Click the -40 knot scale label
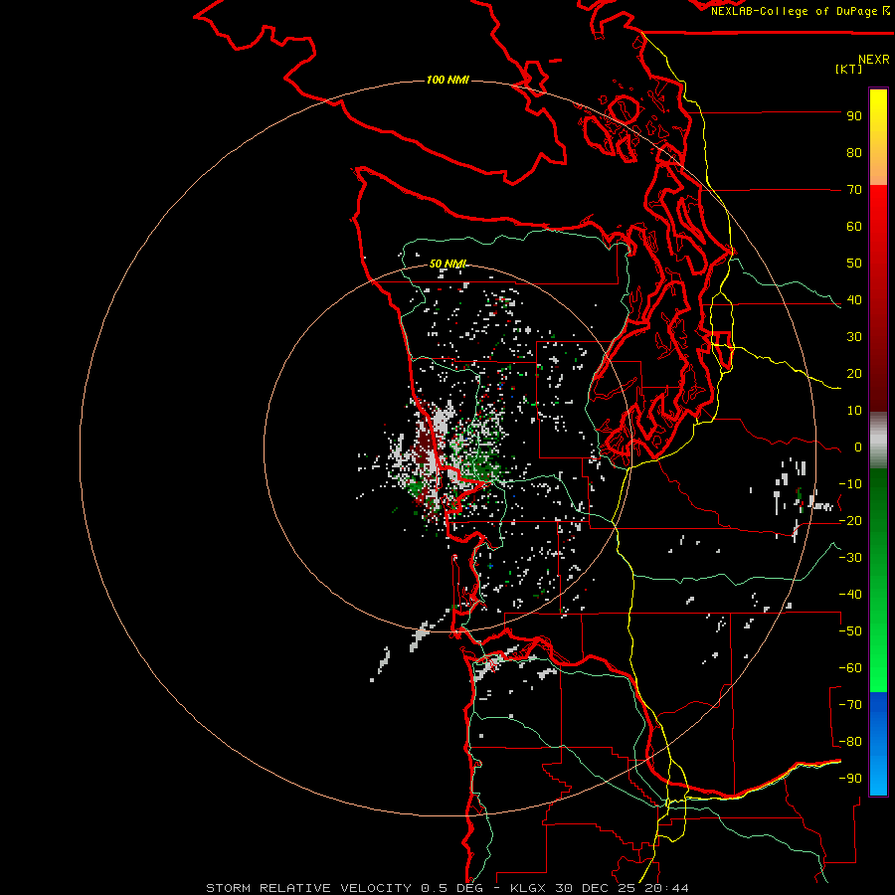The image size is (895, 895). 850,595
